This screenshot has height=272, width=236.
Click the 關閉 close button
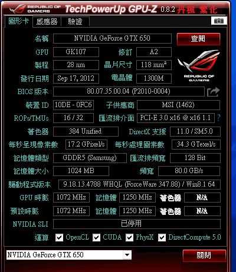click(x=204, y=256)
